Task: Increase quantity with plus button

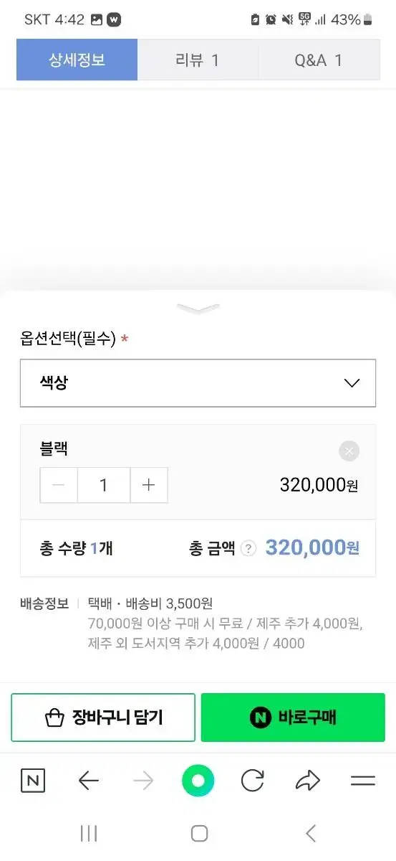Action: pyautogui.click(x=149, y=485)
